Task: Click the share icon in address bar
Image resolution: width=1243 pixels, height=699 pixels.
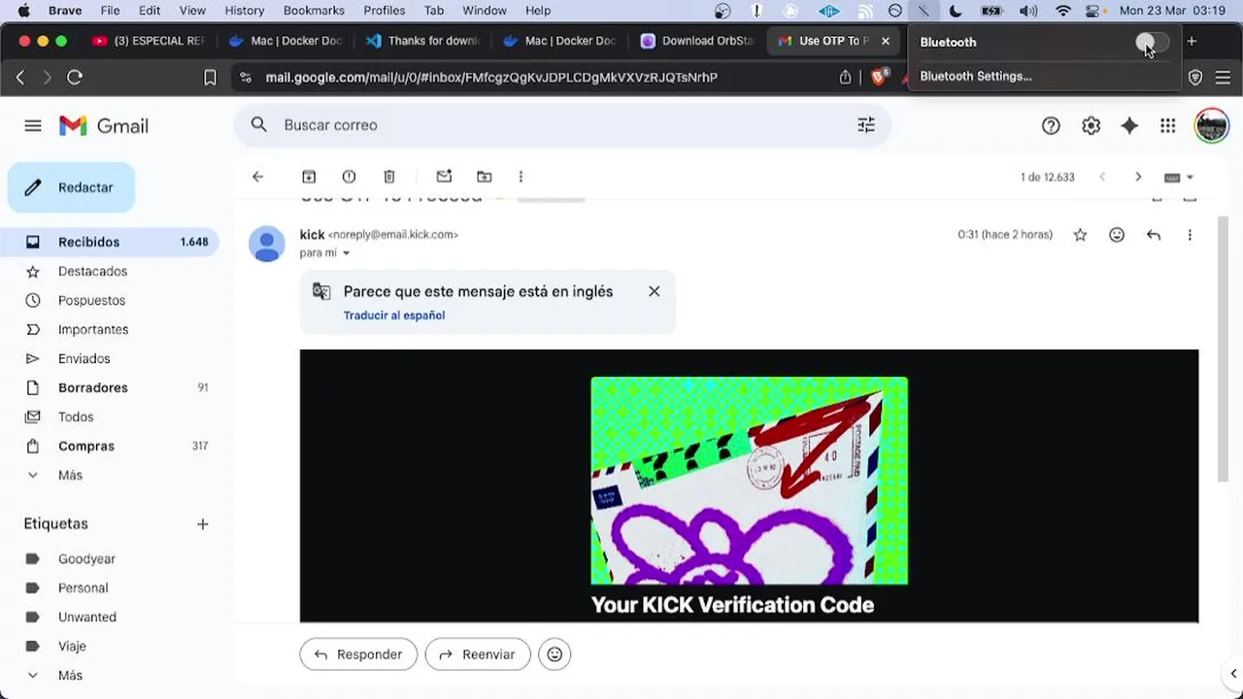Action: pos(845,77)
